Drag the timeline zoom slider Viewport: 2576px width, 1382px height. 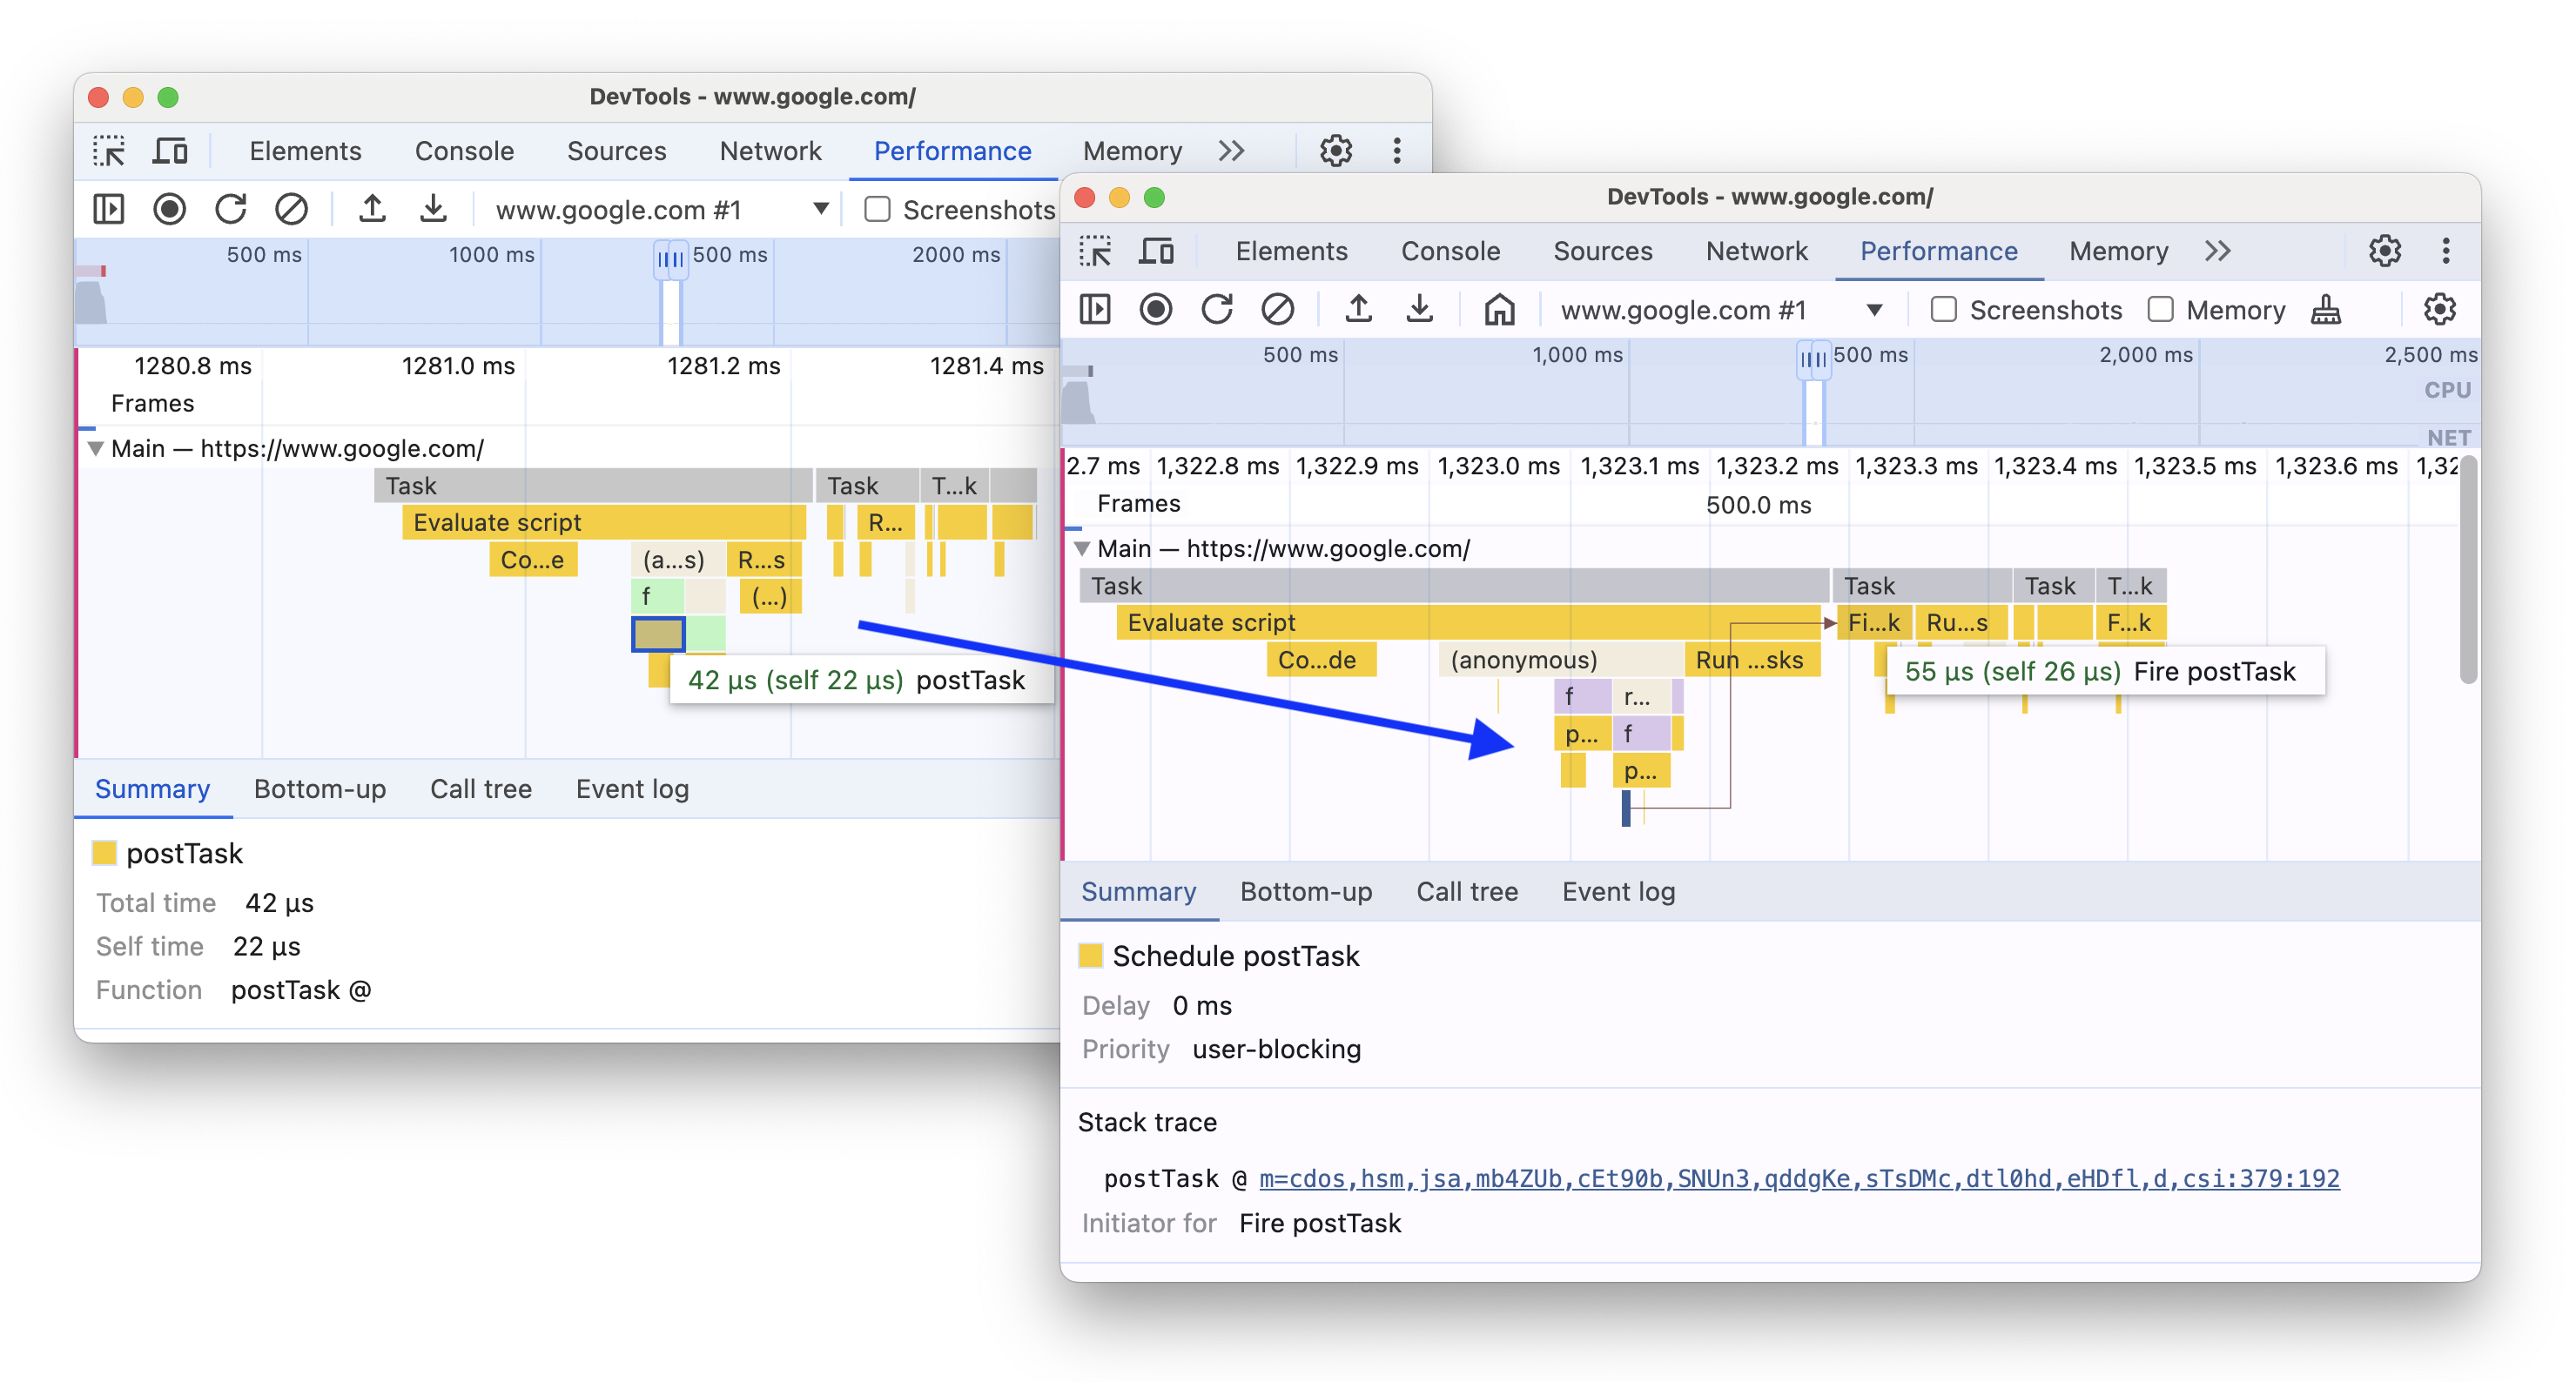[x=1813, y=356]
